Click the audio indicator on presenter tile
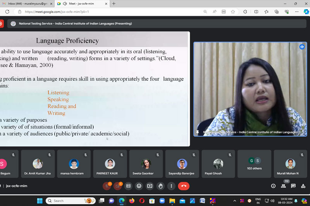The width and height of the screenshot is (310, 206). tap(302, 47)
